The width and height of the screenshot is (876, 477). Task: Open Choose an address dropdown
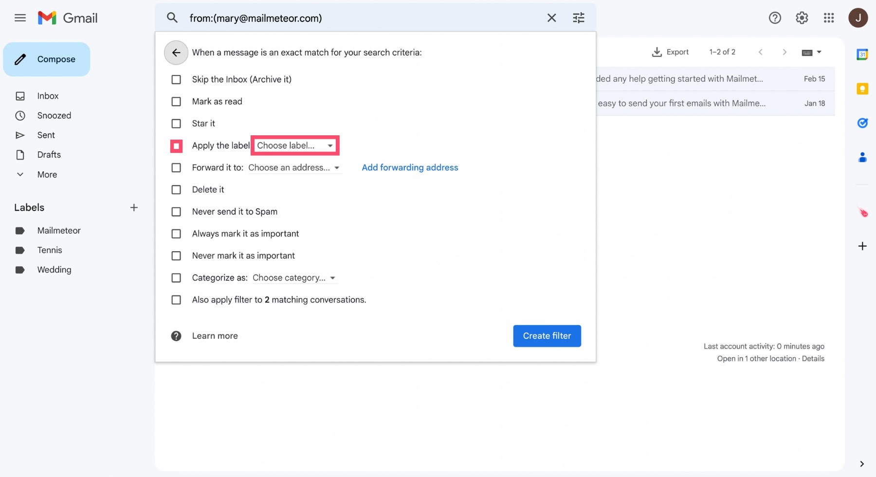[x=294, y=167]
